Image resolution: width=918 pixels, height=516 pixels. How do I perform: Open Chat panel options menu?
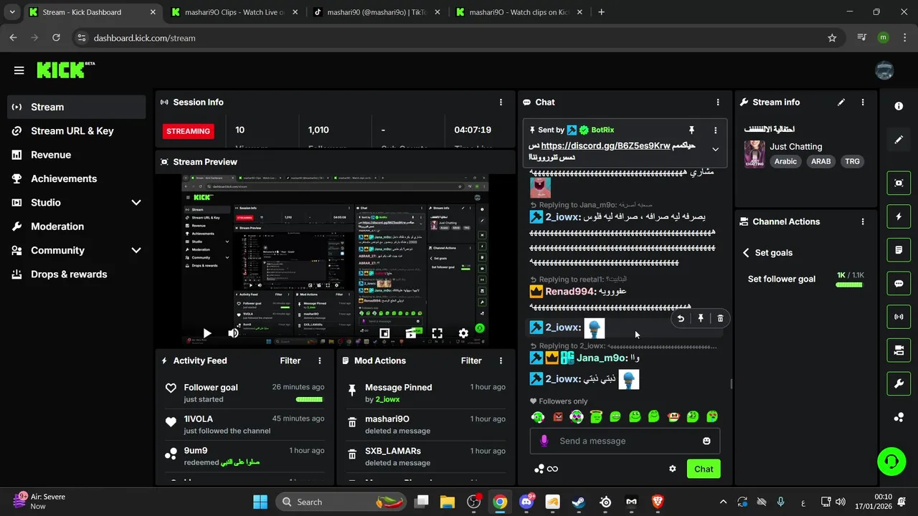[718, 102]
